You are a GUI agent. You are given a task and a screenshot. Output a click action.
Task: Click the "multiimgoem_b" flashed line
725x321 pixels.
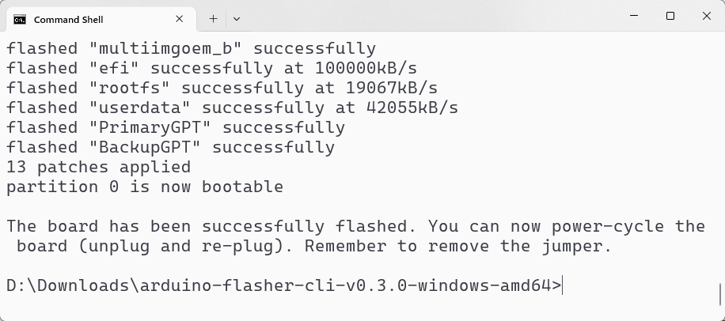pyautogui.click(x=191, y=48)
